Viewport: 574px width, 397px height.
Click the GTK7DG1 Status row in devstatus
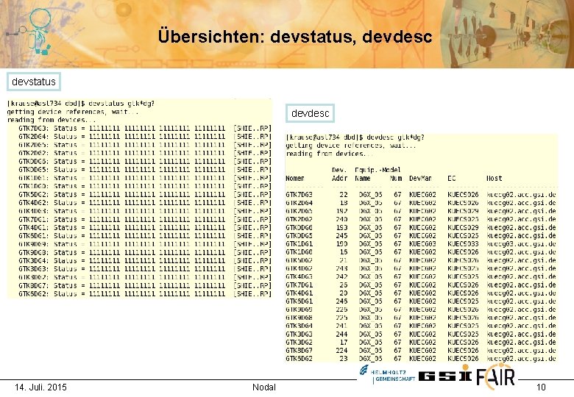(x=145, y=219)
